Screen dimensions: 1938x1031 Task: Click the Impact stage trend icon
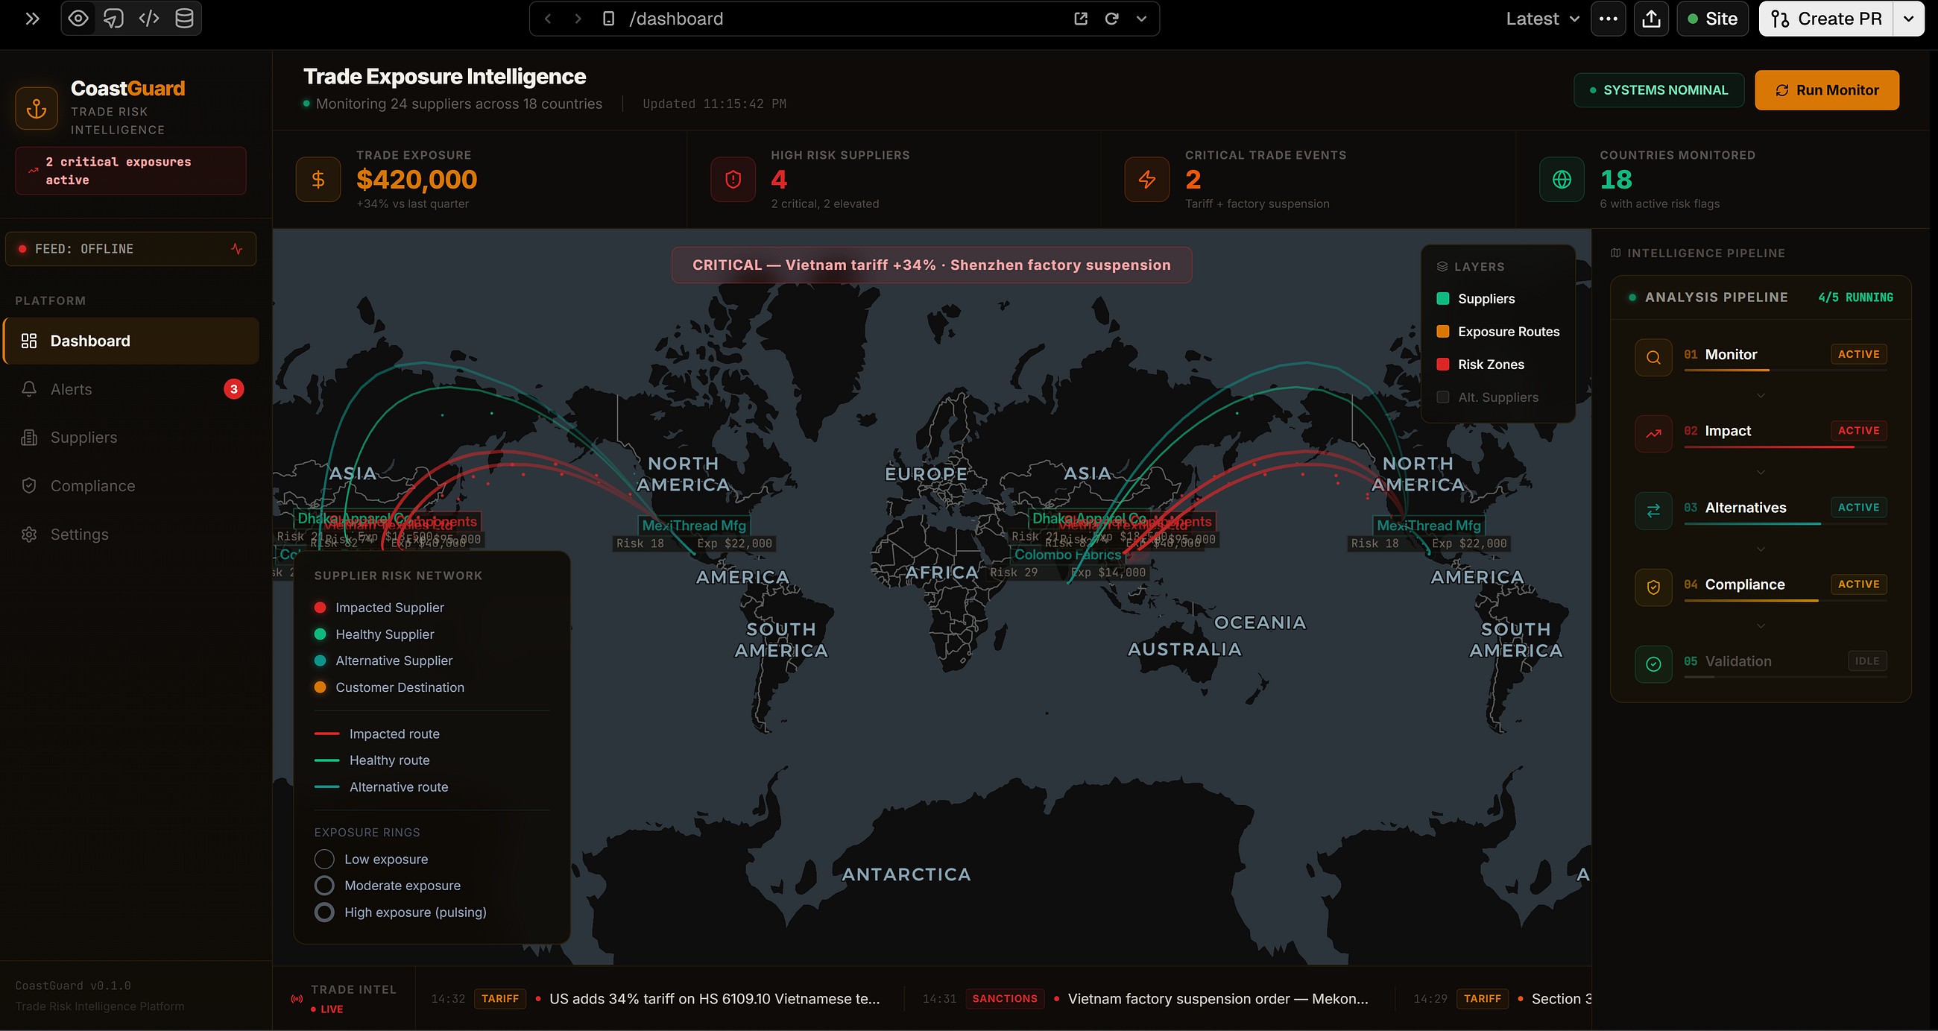click(1653, 434)
